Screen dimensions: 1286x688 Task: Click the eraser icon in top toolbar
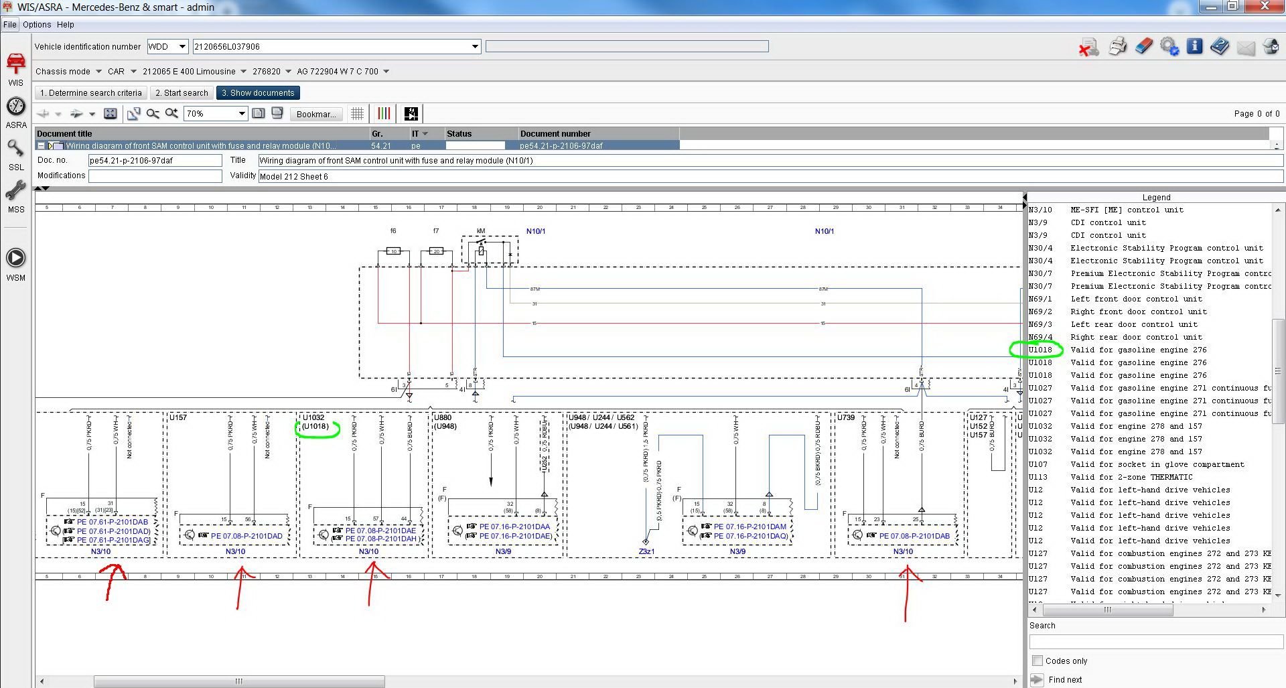pos(1143,47)
